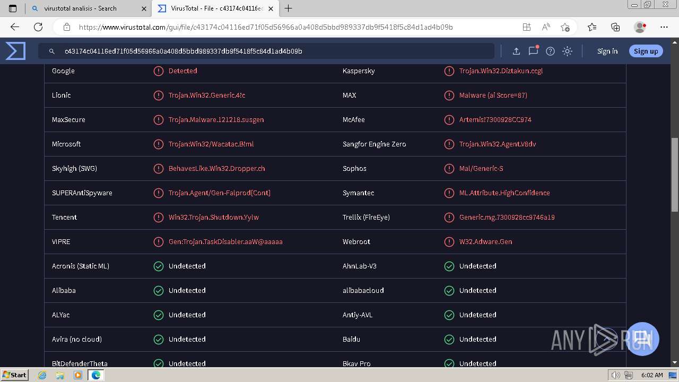Open the tab actions menu icon
This screenshot has height=382, width=679.
[x=13, y=8]
